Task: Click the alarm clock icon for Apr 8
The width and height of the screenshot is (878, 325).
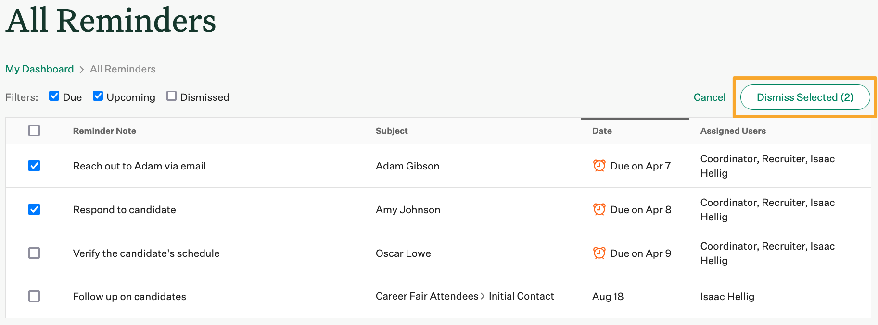Action: 599,209
